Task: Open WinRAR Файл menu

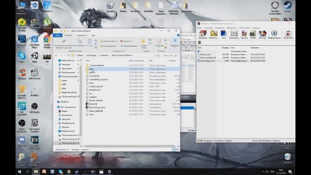Action: [x=200, y=28]
